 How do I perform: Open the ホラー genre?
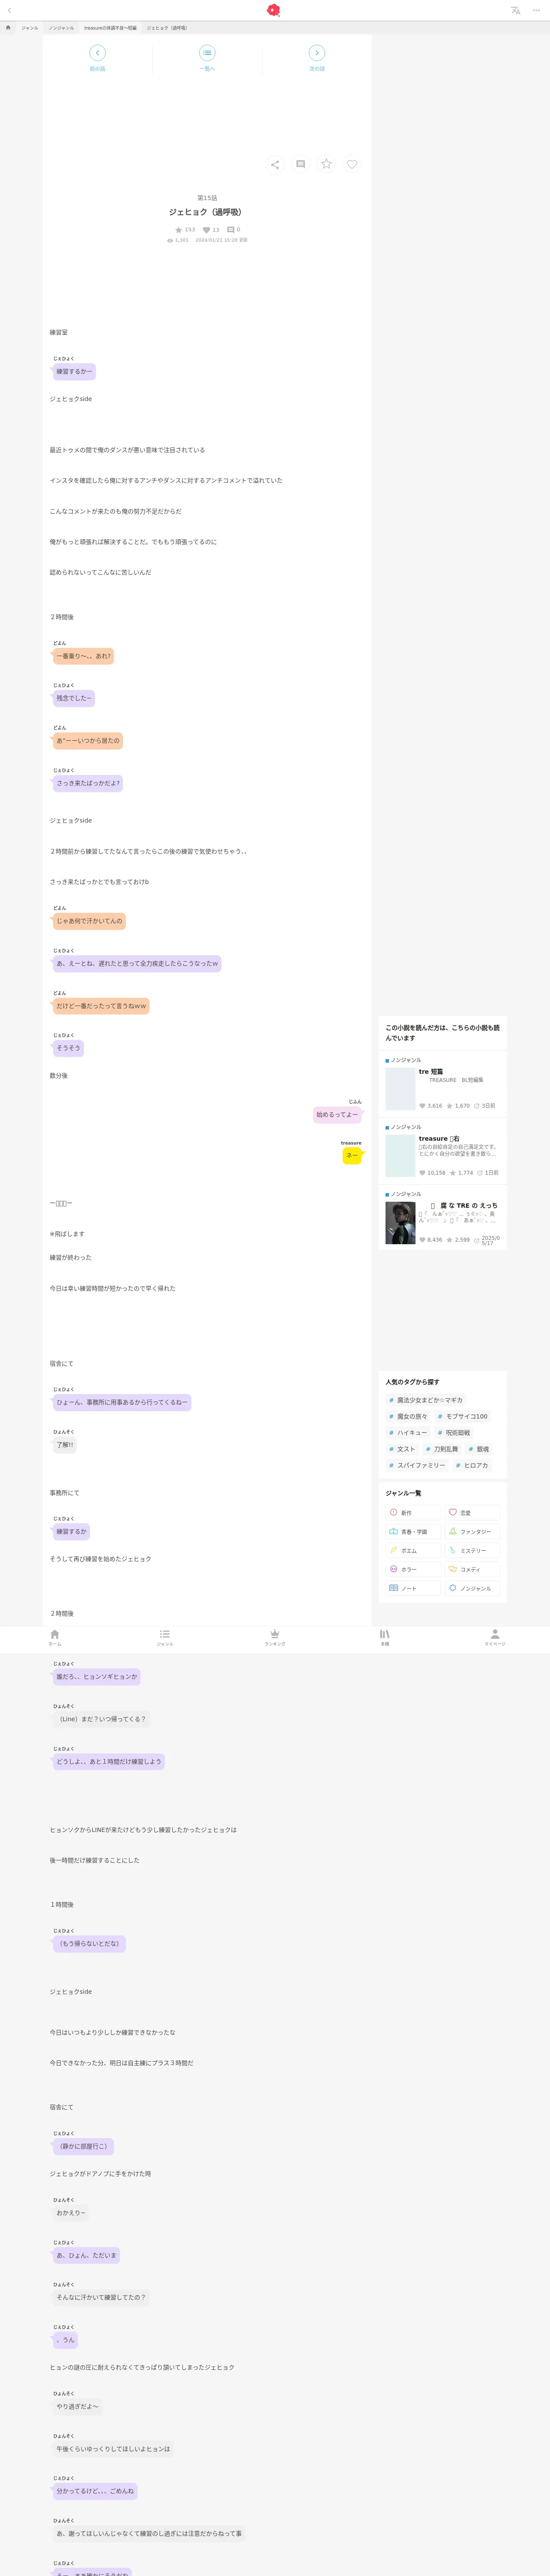pos(413,1569)
